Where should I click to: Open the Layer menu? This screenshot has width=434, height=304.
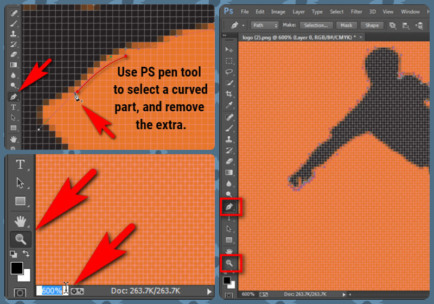click(x=298, y=11)
